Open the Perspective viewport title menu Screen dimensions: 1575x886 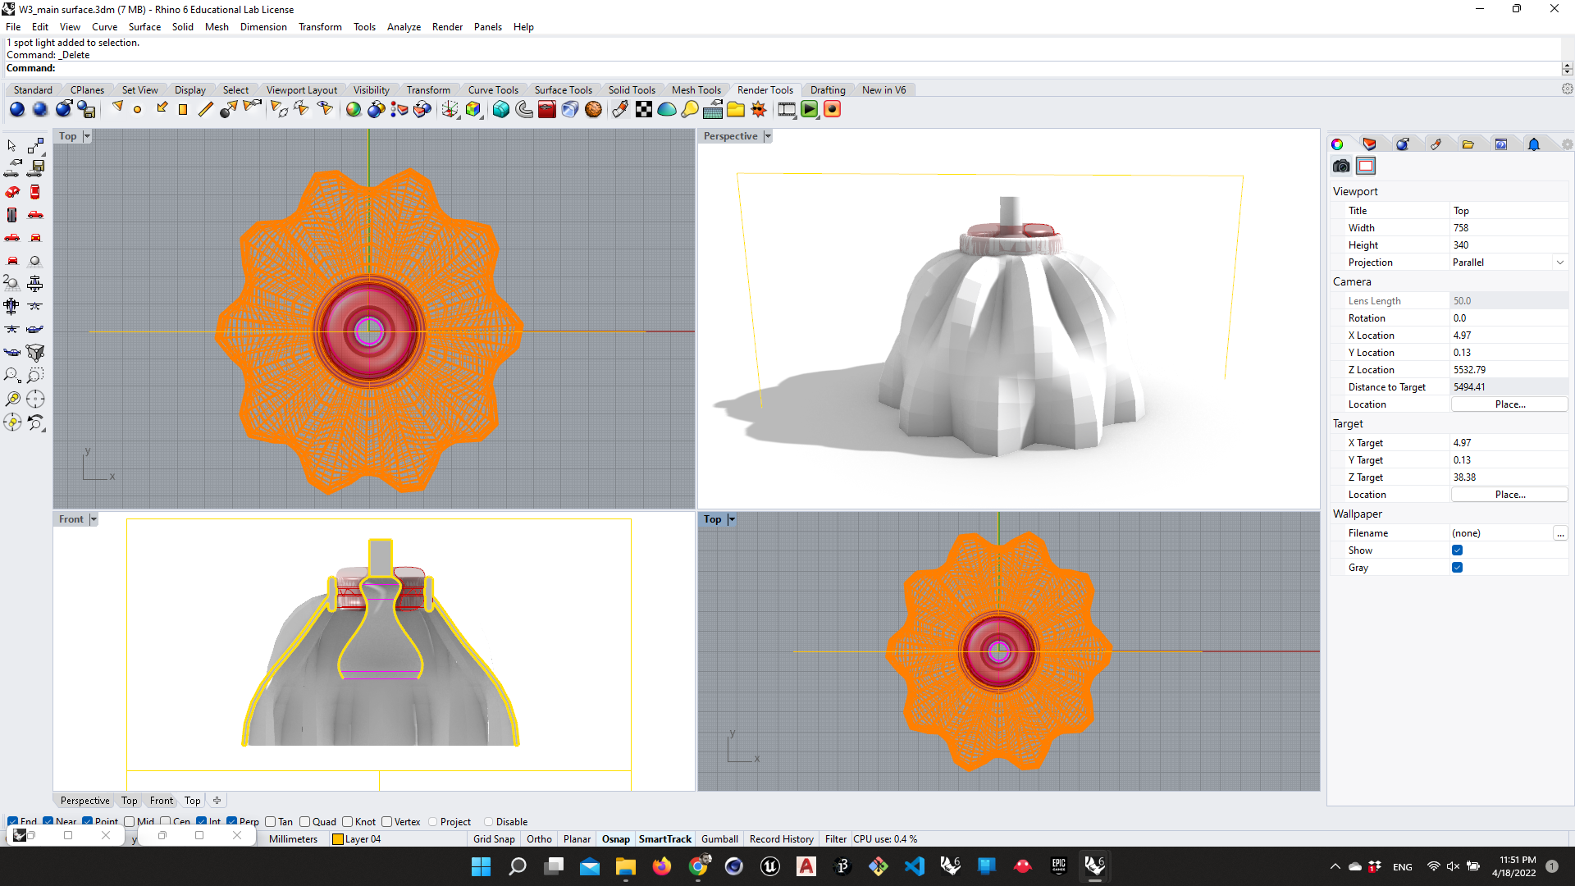click(768, 135)
